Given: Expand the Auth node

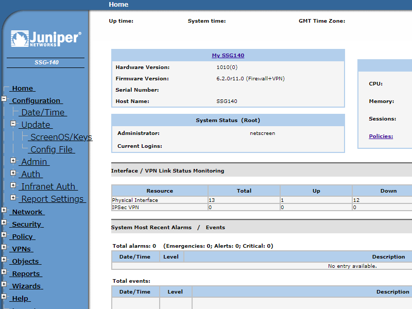Looking at the screenshot, I should click(13, 173).
